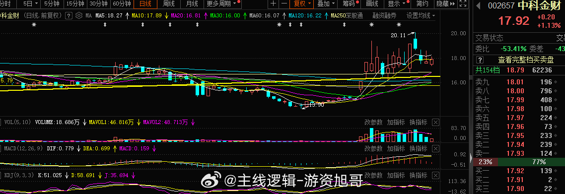Click 加指标 in the VOL panel
The height and width of the screenshot is (194, 565).
click(396, 123)
